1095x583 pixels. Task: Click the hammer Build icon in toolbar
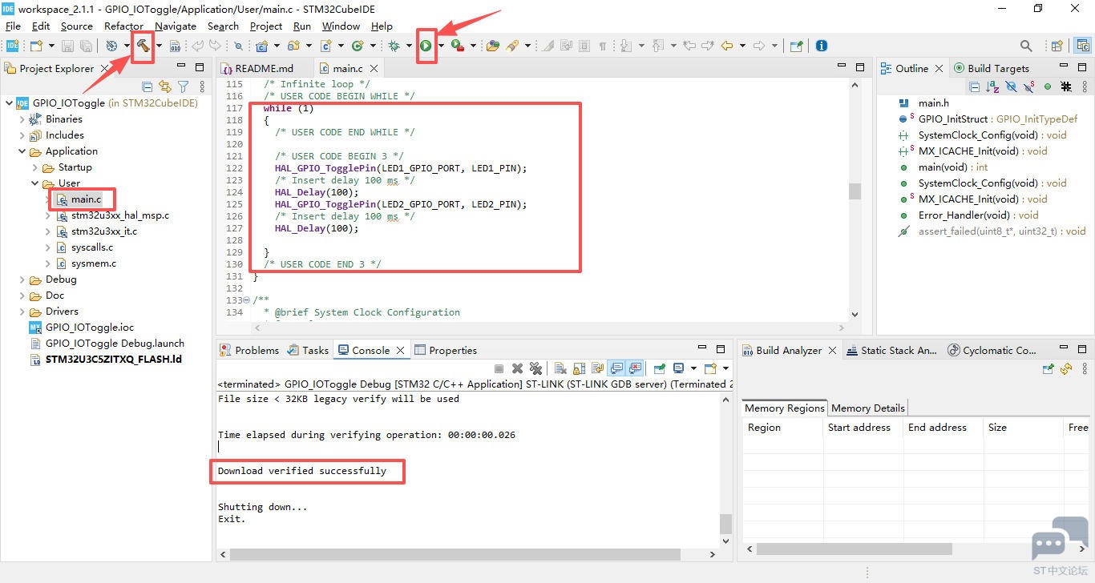pyautogui.click(x=143, y=46)
